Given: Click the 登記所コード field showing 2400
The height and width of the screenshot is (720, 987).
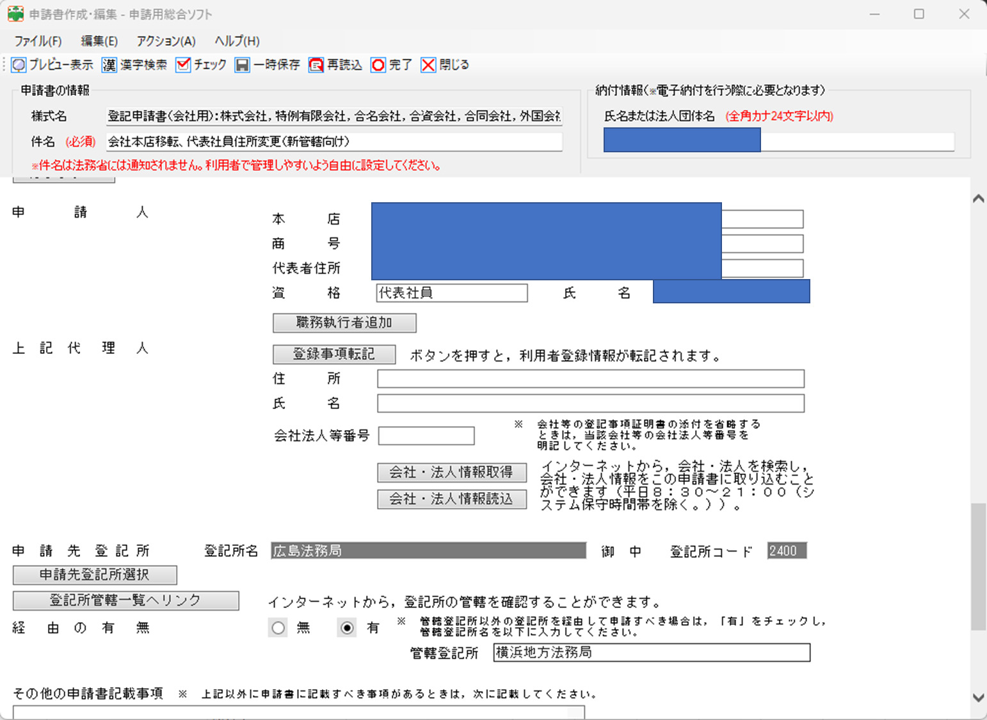Looking at the screenshot, I should [787, 550].
